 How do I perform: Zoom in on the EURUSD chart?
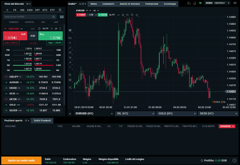pyautogui.click(x=132, y=15)
